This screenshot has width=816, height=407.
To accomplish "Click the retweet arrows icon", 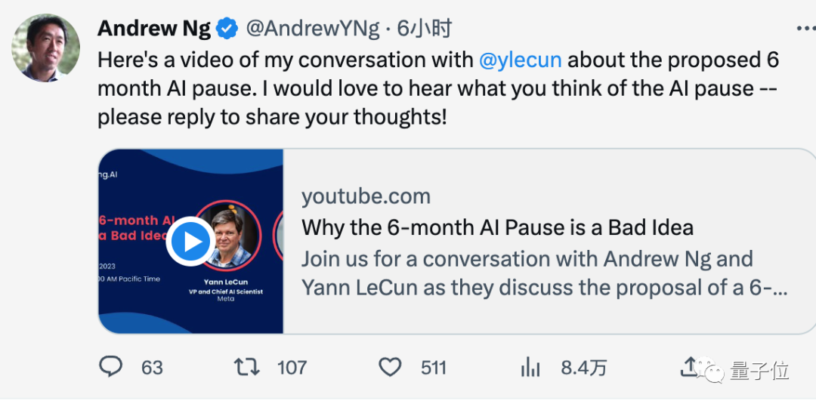I will point(247,367).
